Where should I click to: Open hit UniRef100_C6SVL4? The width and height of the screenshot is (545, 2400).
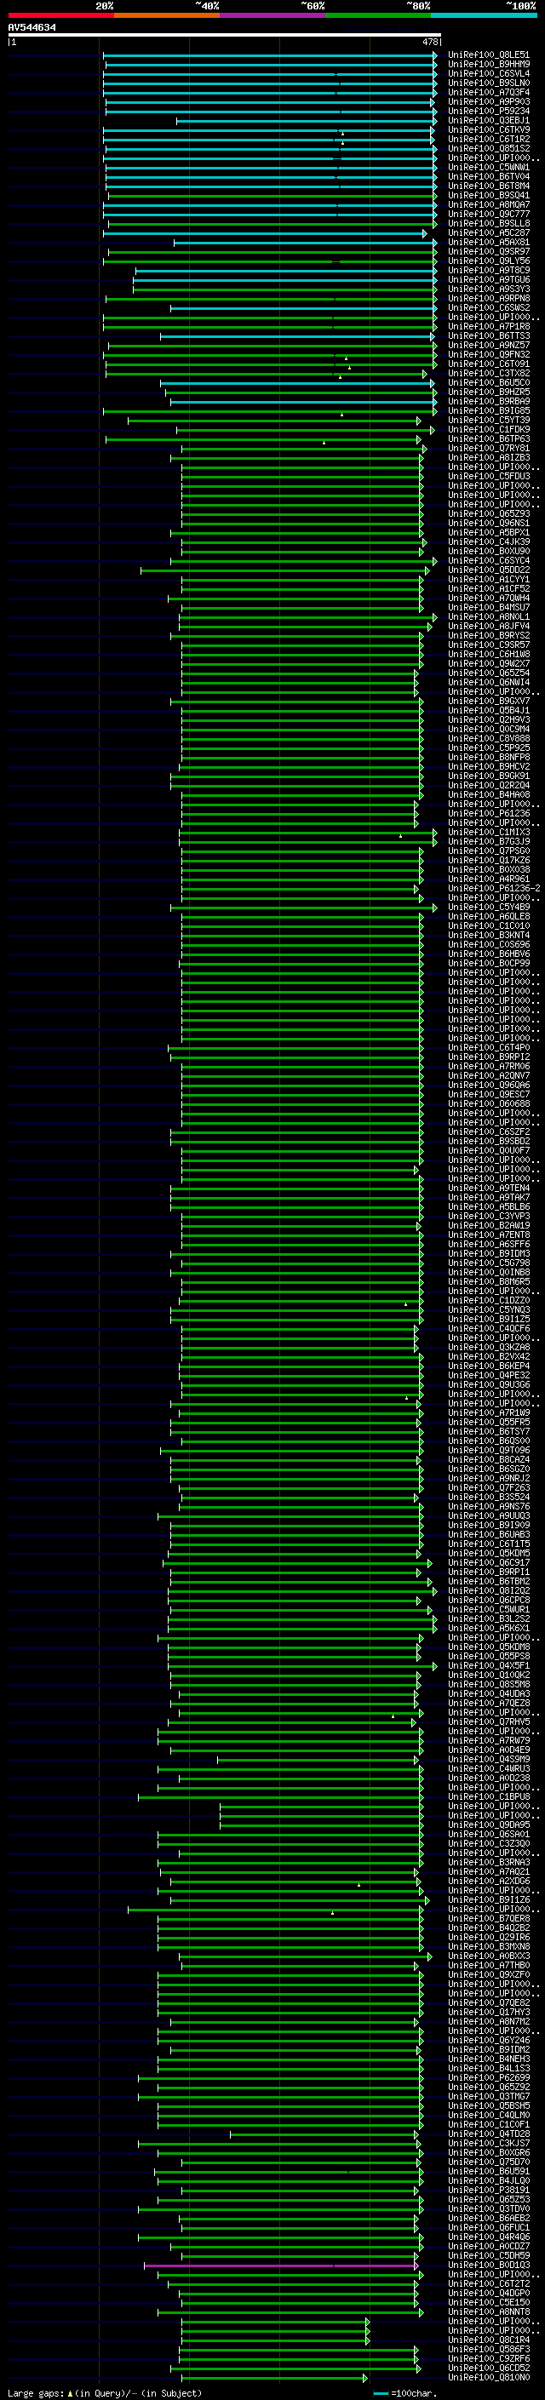click(488, 75)
